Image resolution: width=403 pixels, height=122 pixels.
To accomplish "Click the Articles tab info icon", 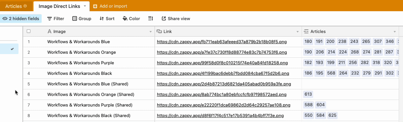I will pyautogui.click(x=25, y=6).
